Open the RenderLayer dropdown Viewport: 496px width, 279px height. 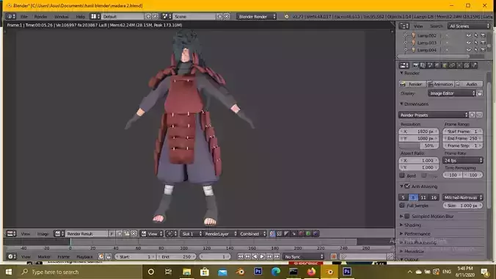pos(220,233)
